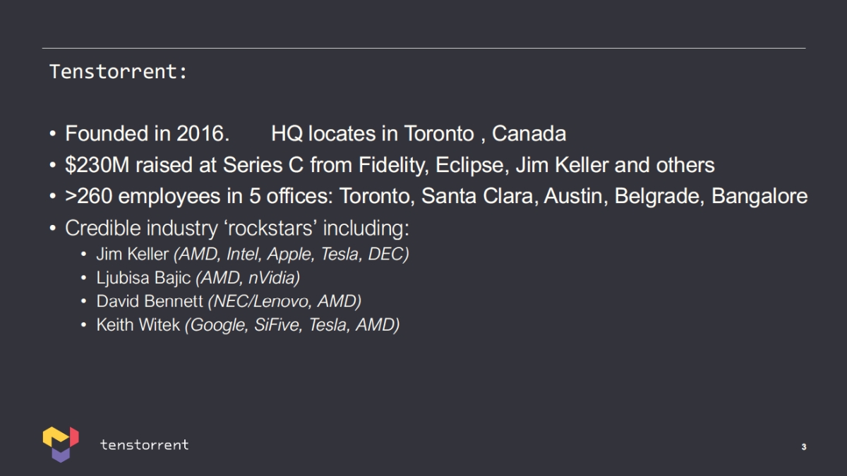The width and height of the screenshot is (847, 476).
Task: Click the "Tenstorrent:" slide title
Action: click(x=118, y=71)
